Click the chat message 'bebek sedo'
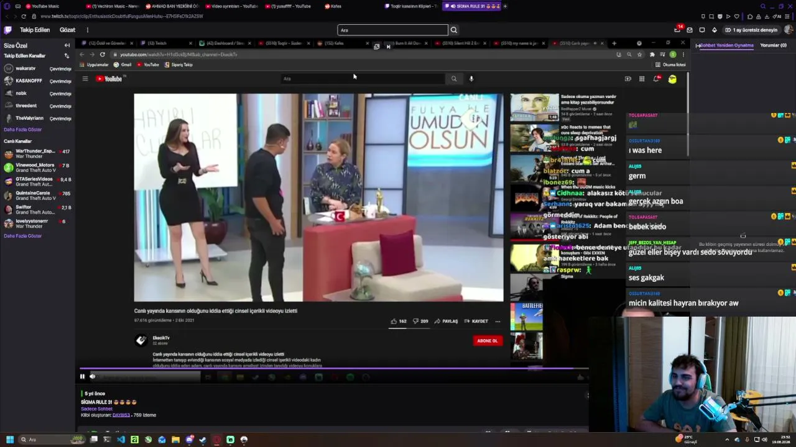The height and width of the screenshot is (447, 796). (x=647, y=227)
